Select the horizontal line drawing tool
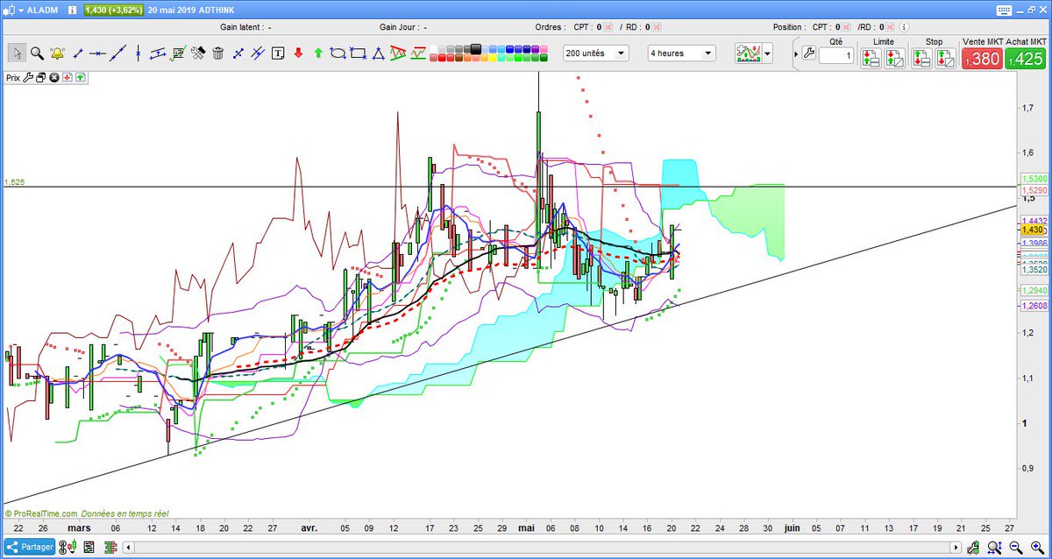 [97, 53]
